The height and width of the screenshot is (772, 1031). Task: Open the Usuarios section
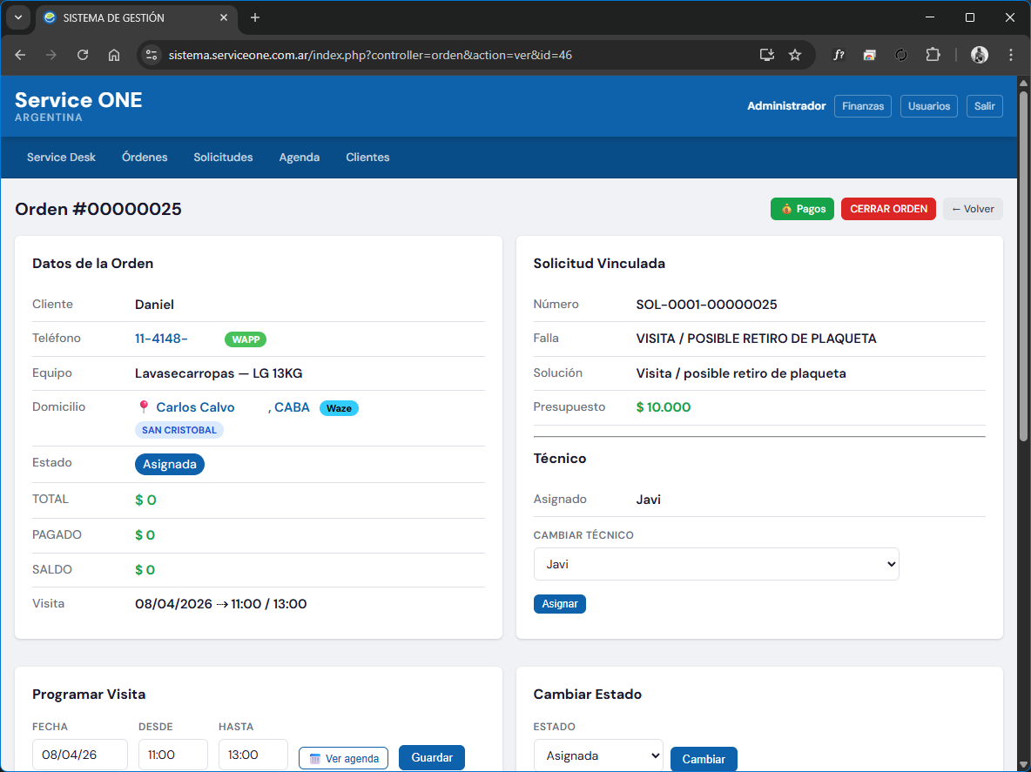click(x=928, y=106)
